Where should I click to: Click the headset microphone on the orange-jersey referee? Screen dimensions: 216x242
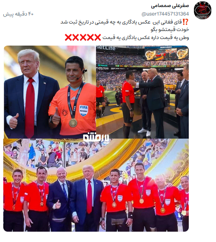click(82, 75)
